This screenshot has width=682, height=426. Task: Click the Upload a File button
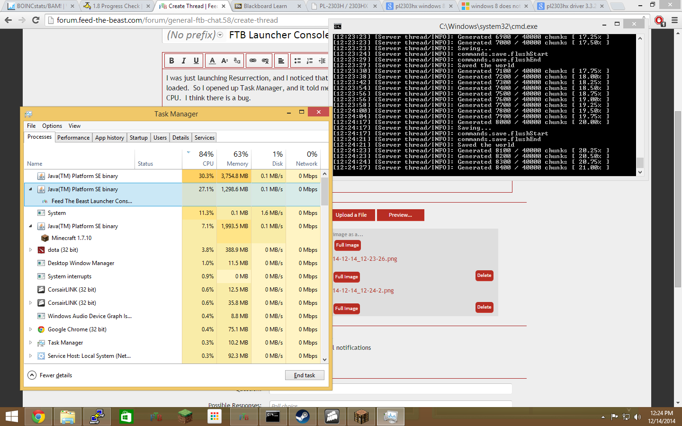pos(351,215)
